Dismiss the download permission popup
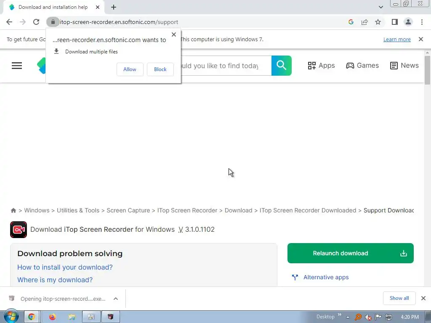This screenshot has height=323, width=431. tap(174, 34)
